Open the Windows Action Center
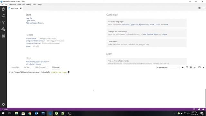Image resolution: width=206 pixels, height=116 pixels. point(202,113)
